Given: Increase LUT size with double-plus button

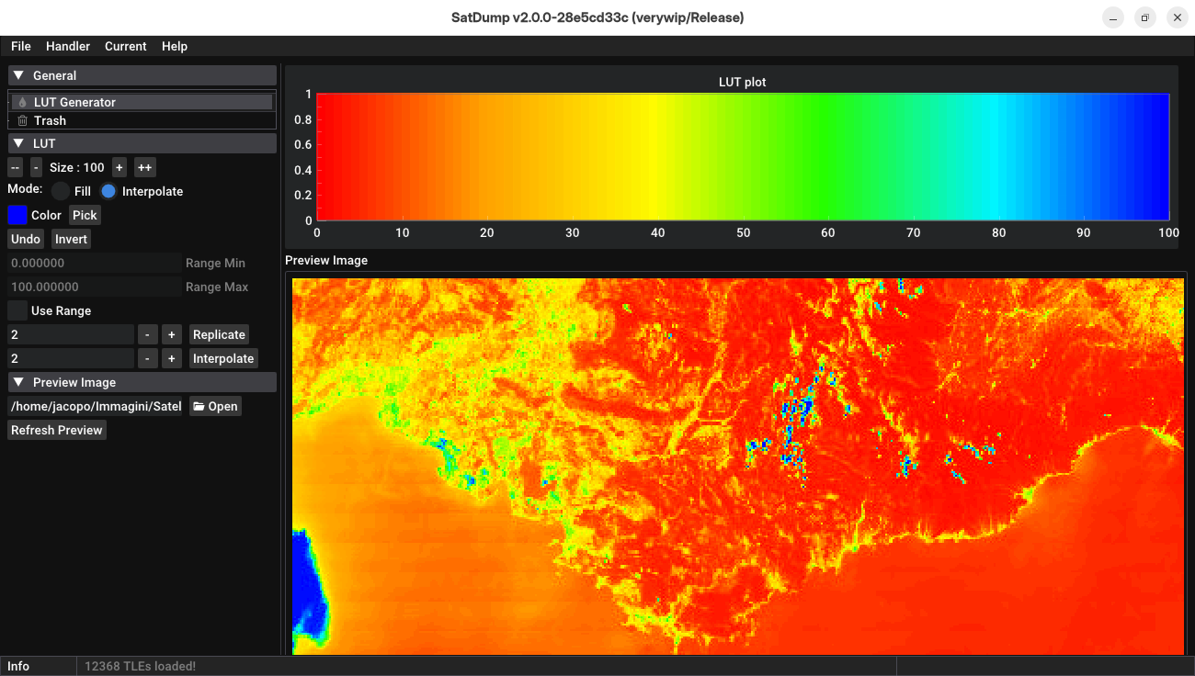Looking at the screenshot, I should 144,167.
